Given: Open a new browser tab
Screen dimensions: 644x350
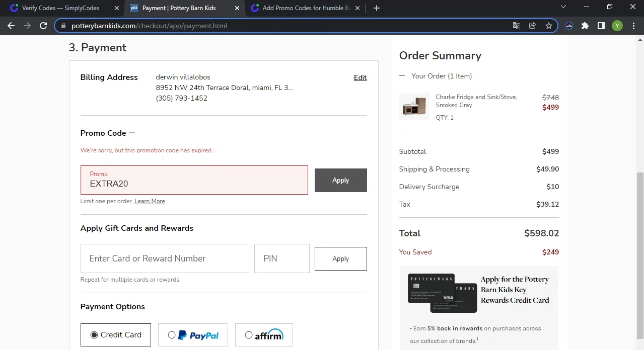Looking at the screenshot, I should [377, 8].
